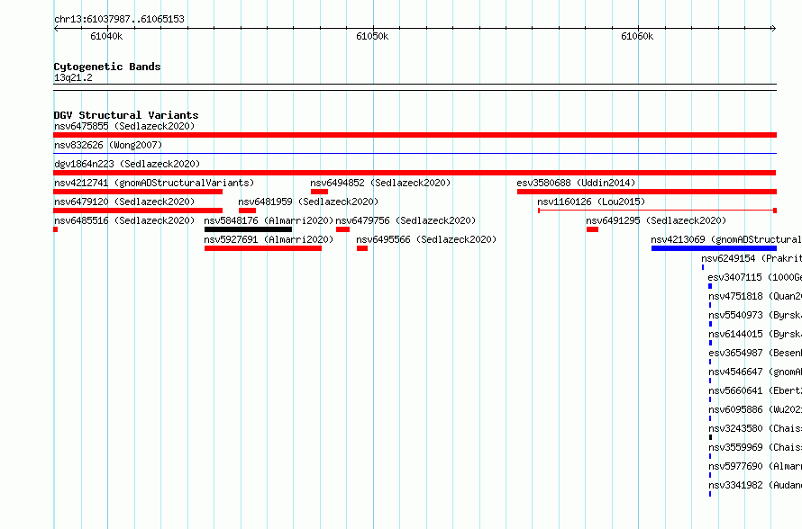Open the nsv6495566 (Sedlazeck2020) label

[426, 239]
